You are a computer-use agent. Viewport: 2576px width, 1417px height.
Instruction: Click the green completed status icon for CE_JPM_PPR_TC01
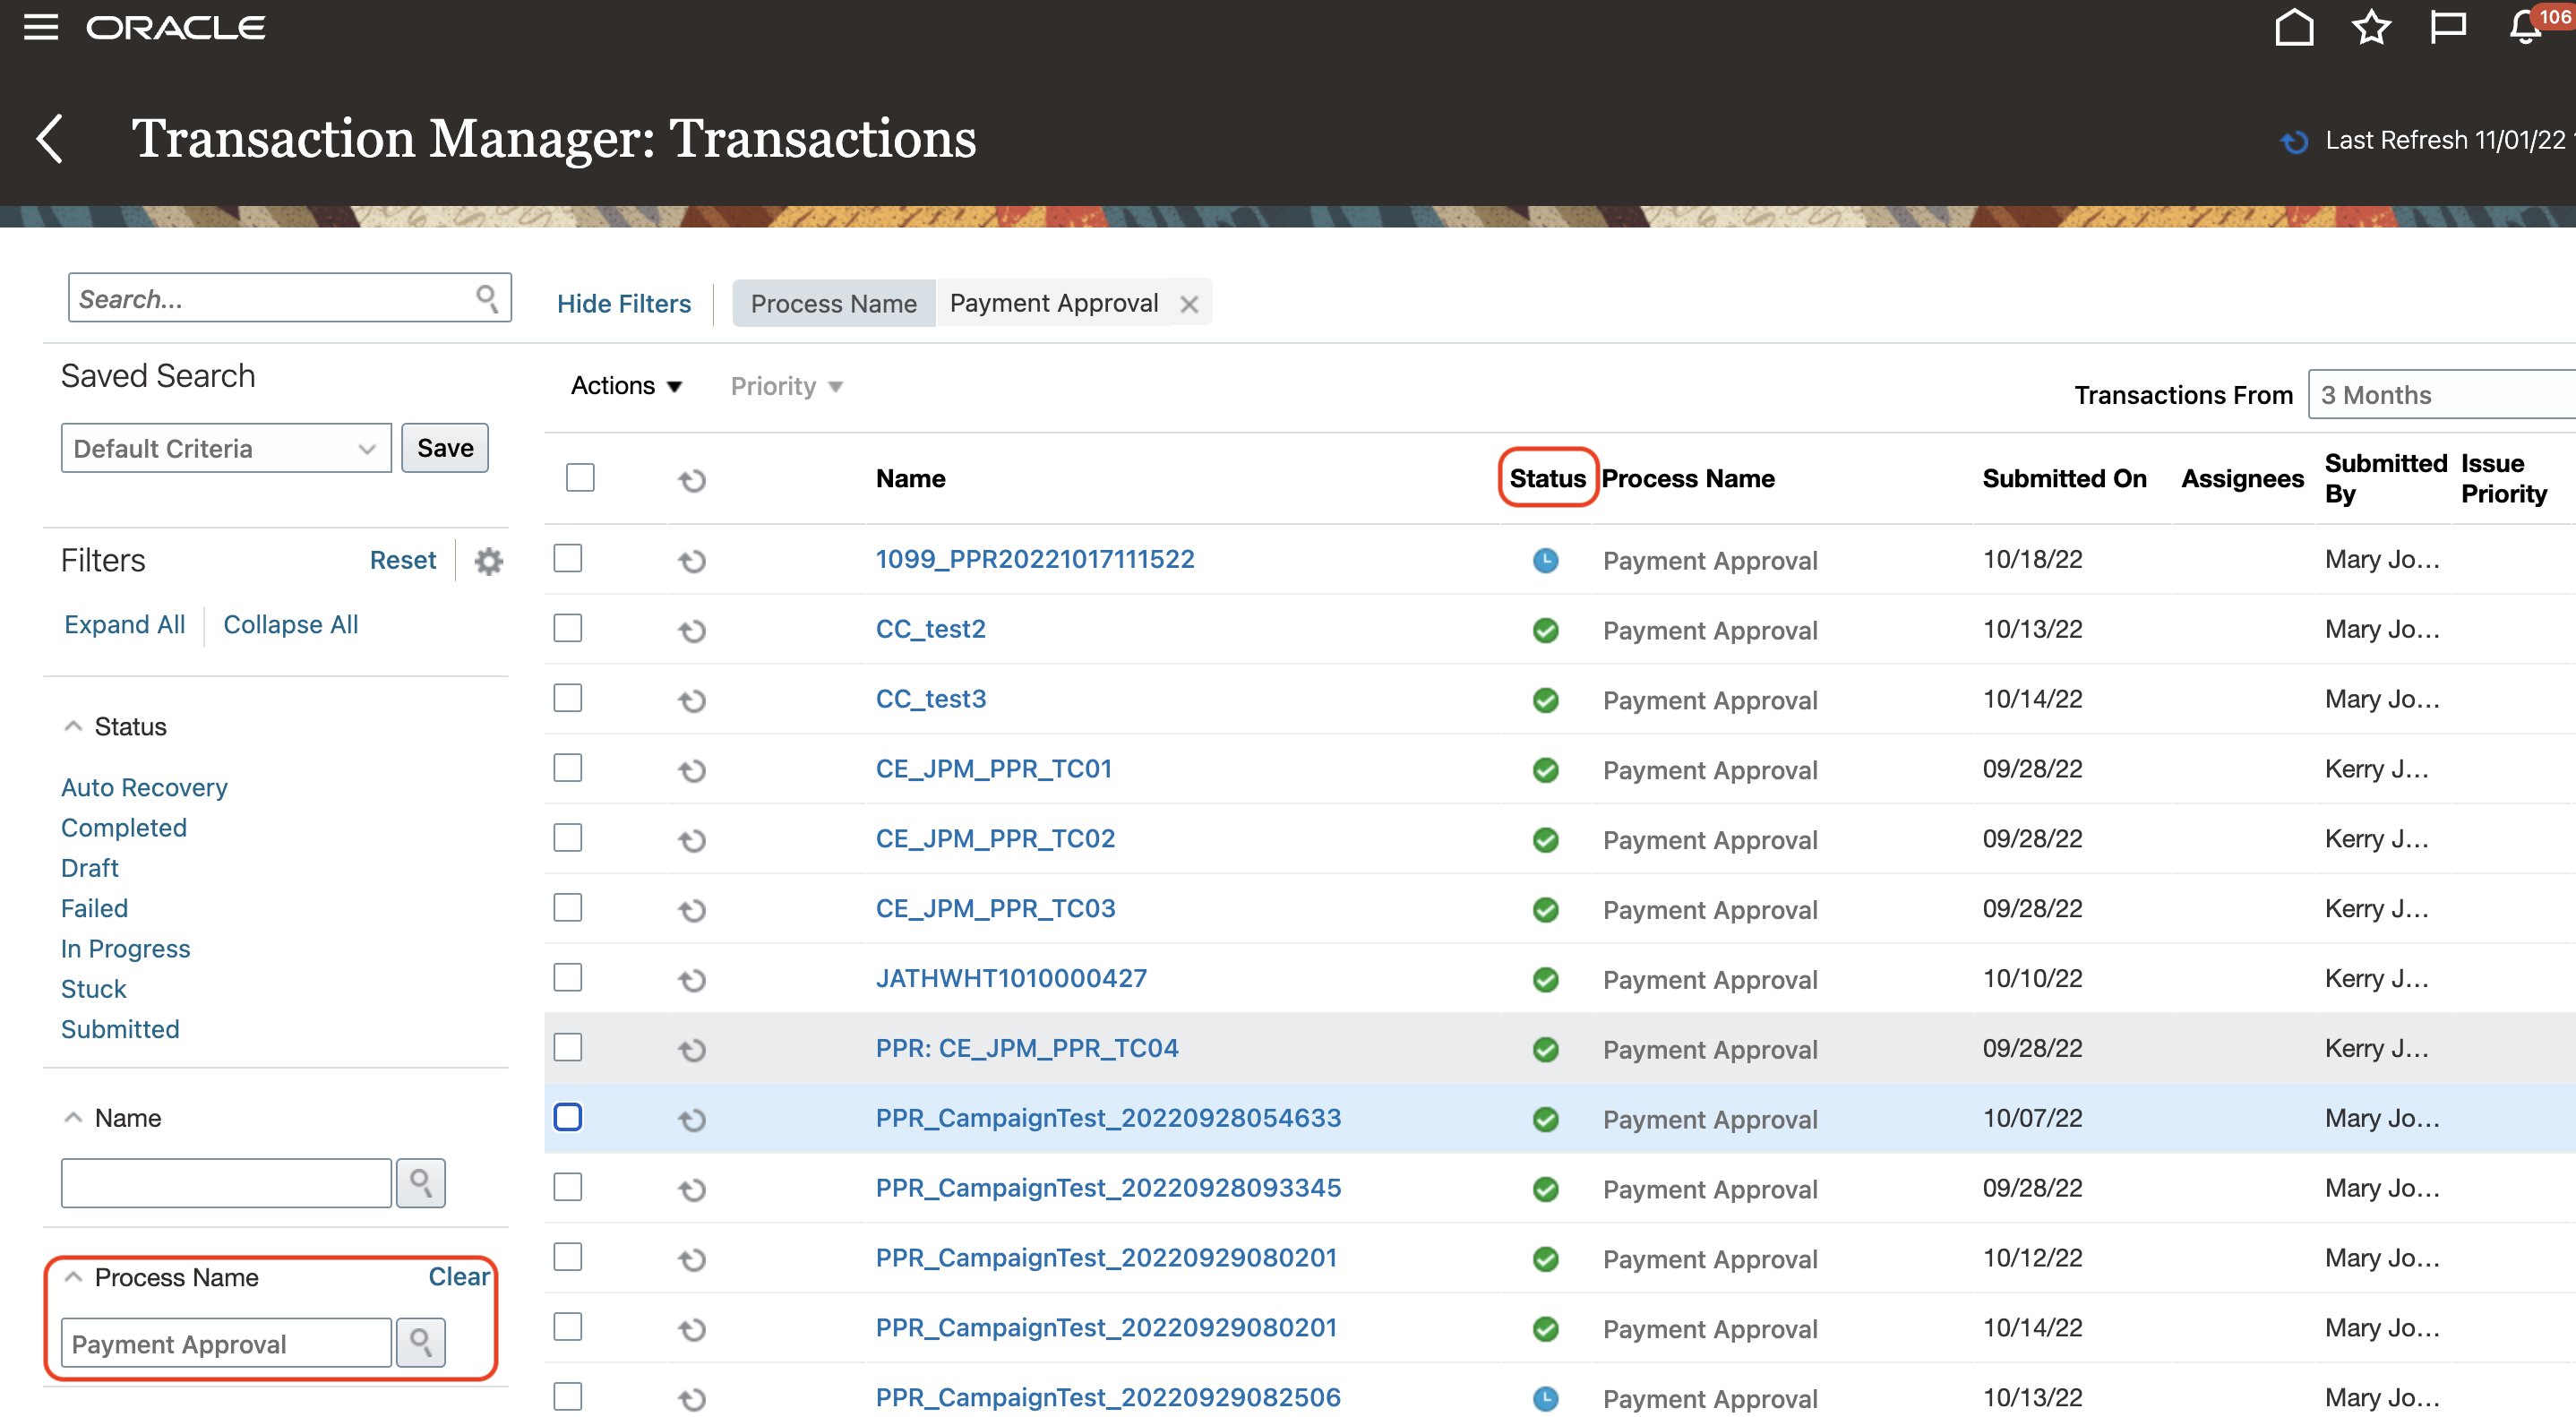(1545, 768)
